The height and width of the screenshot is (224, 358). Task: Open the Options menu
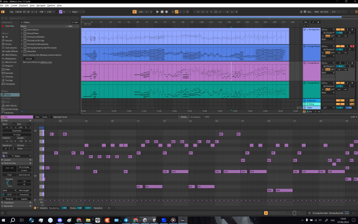tap(51, 6)
